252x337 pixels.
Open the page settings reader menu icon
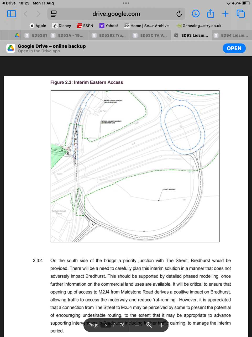(x=54, y=14)
